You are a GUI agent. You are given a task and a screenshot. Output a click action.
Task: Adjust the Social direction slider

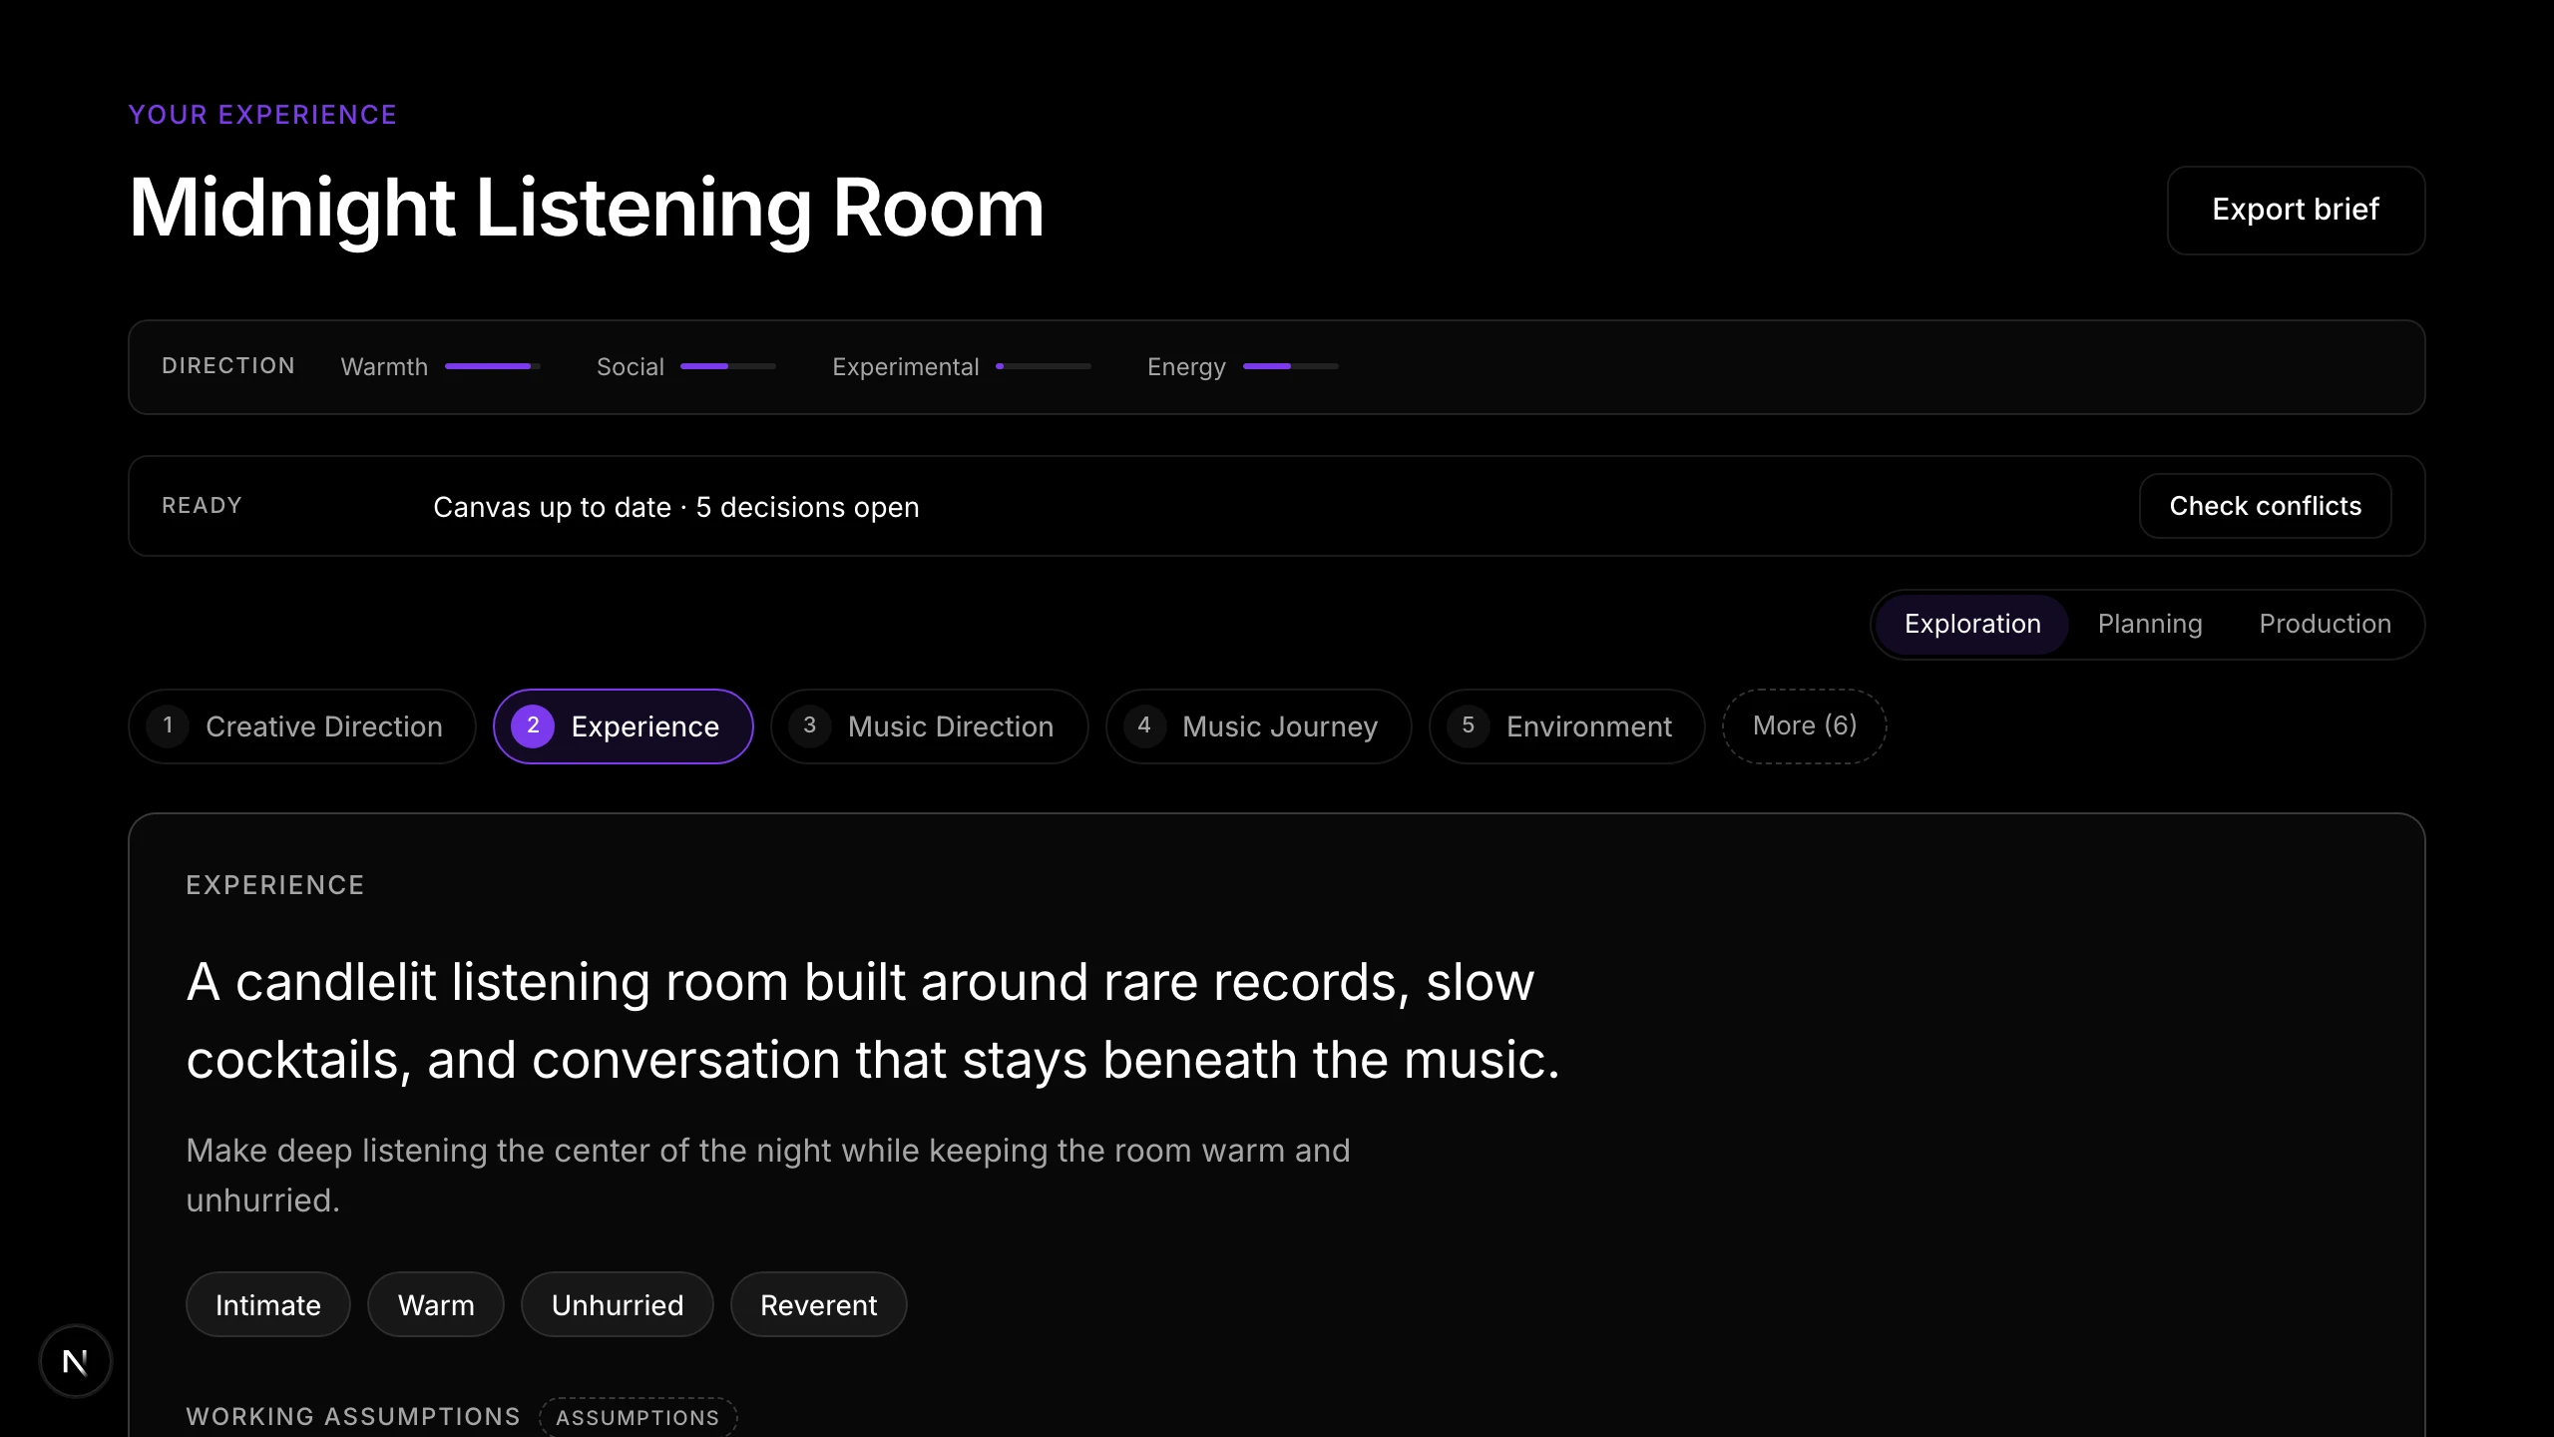tap(728, 366)
